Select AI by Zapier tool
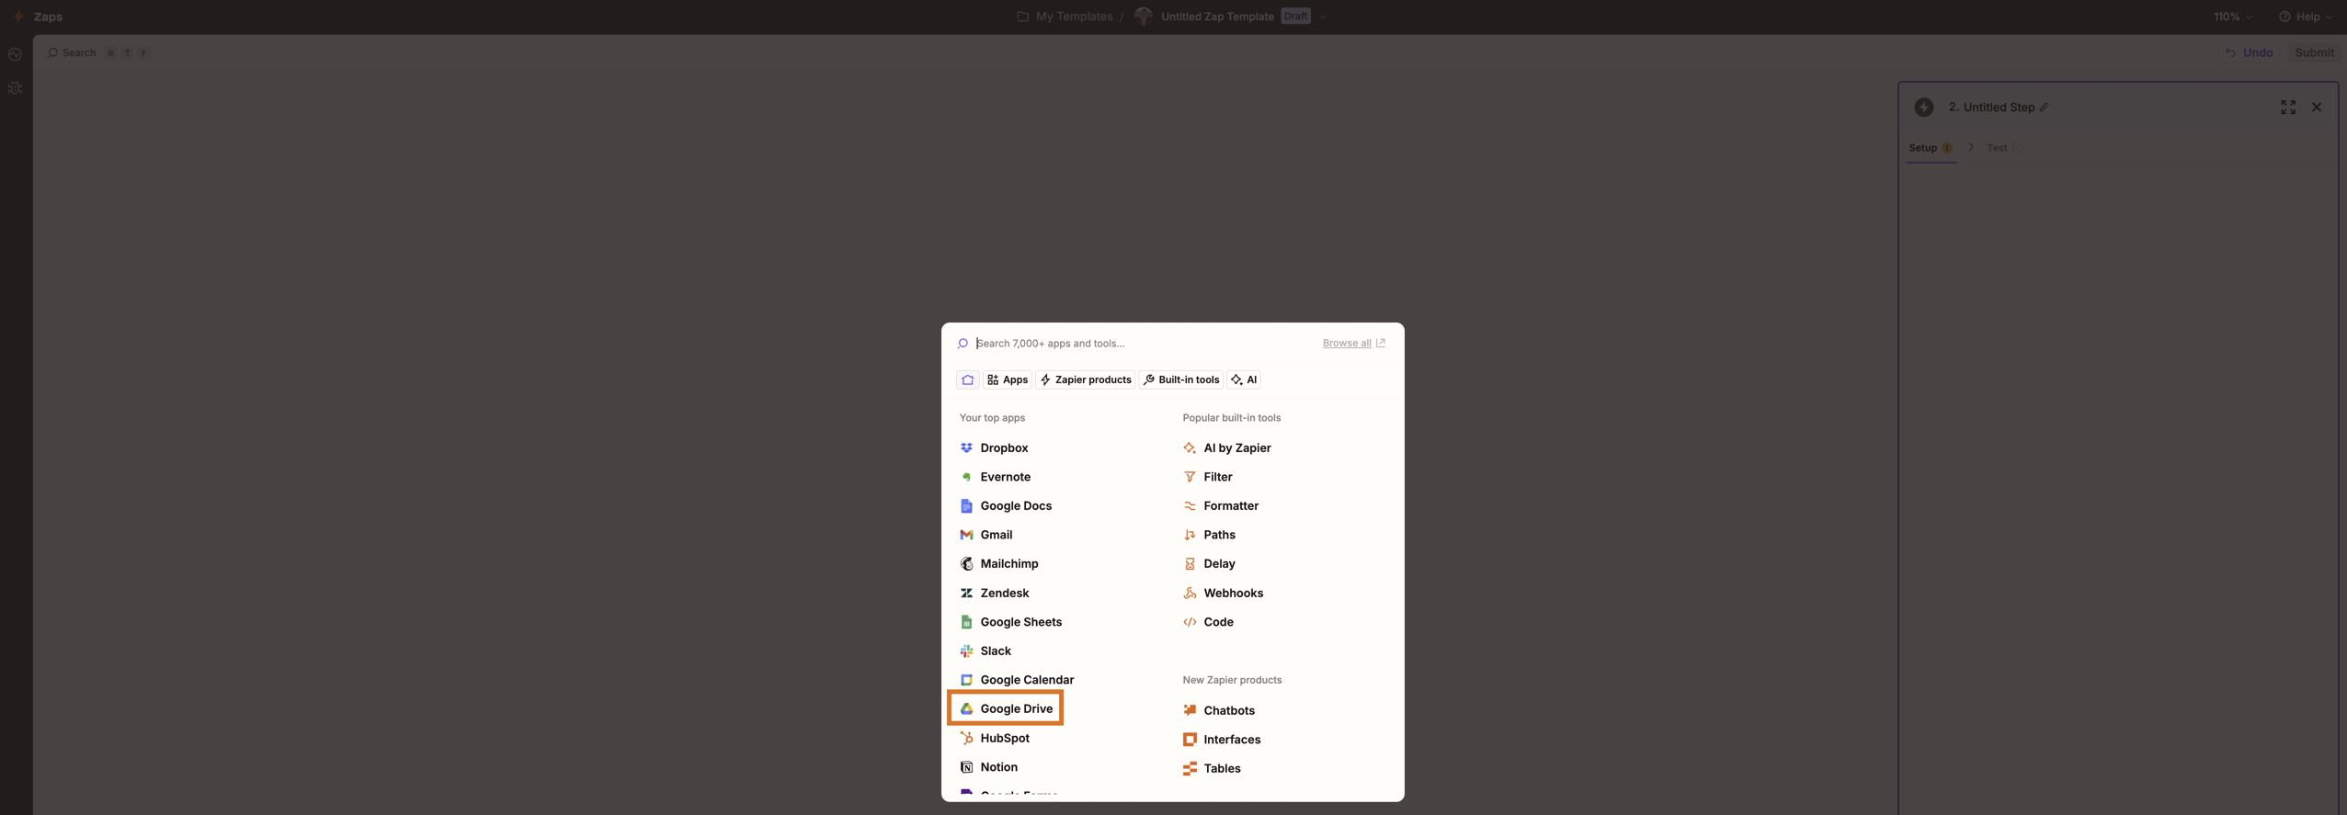This screenshot has height=815, width=2347. (1227, 447)
